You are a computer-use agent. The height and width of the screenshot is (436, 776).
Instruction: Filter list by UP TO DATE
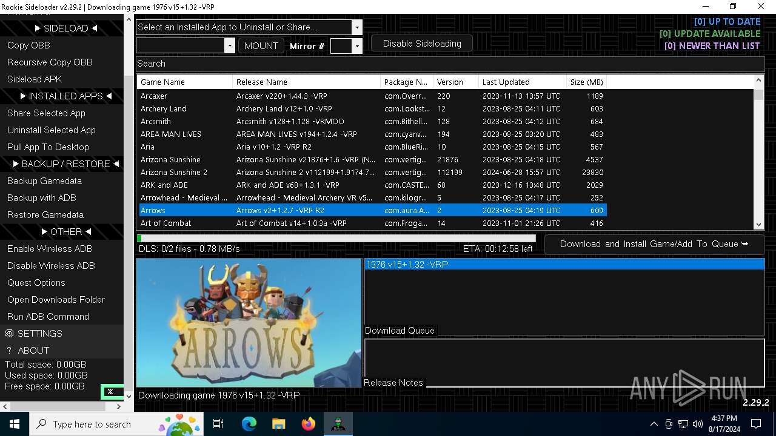coord(727,22)
